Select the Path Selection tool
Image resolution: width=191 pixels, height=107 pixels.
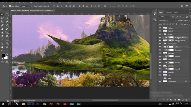coord(2,43)
